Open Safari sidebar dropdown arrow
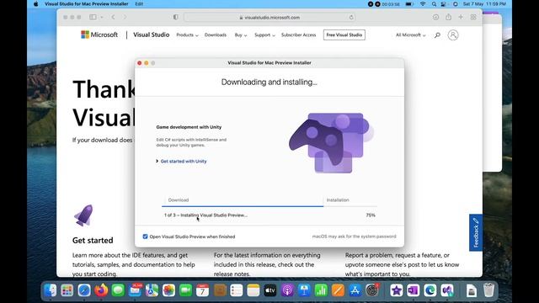Image resolution: width=539 pixels, height=303 pixels. pyautogui.click(x=102, y=17)
